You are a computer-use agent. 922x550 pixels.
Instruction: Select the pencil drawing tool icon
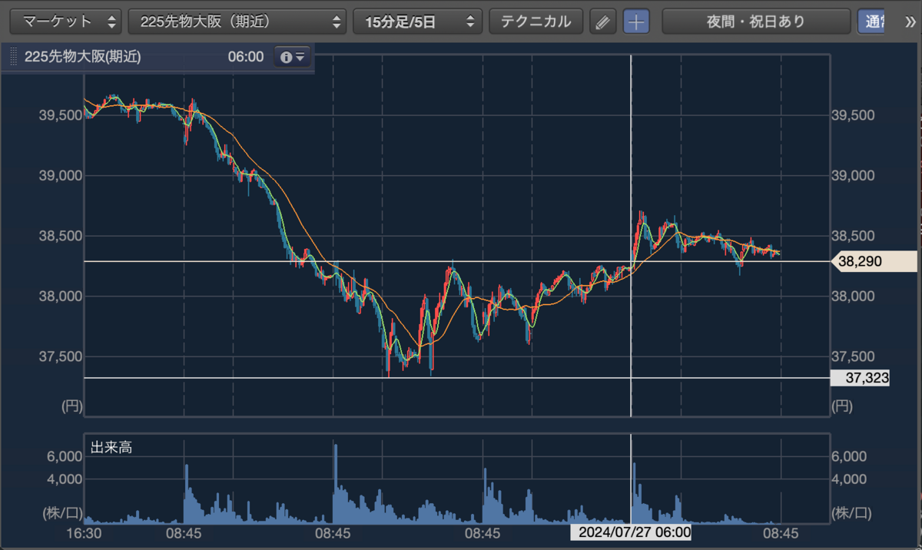pos(603,22)
